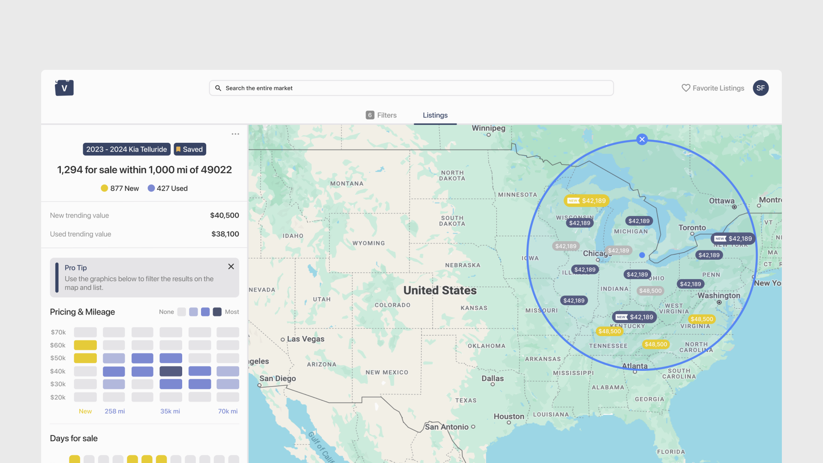This screenshot has width=823, height=463.
Task: Open the three-dot more options menu
Action: point(235,134)
